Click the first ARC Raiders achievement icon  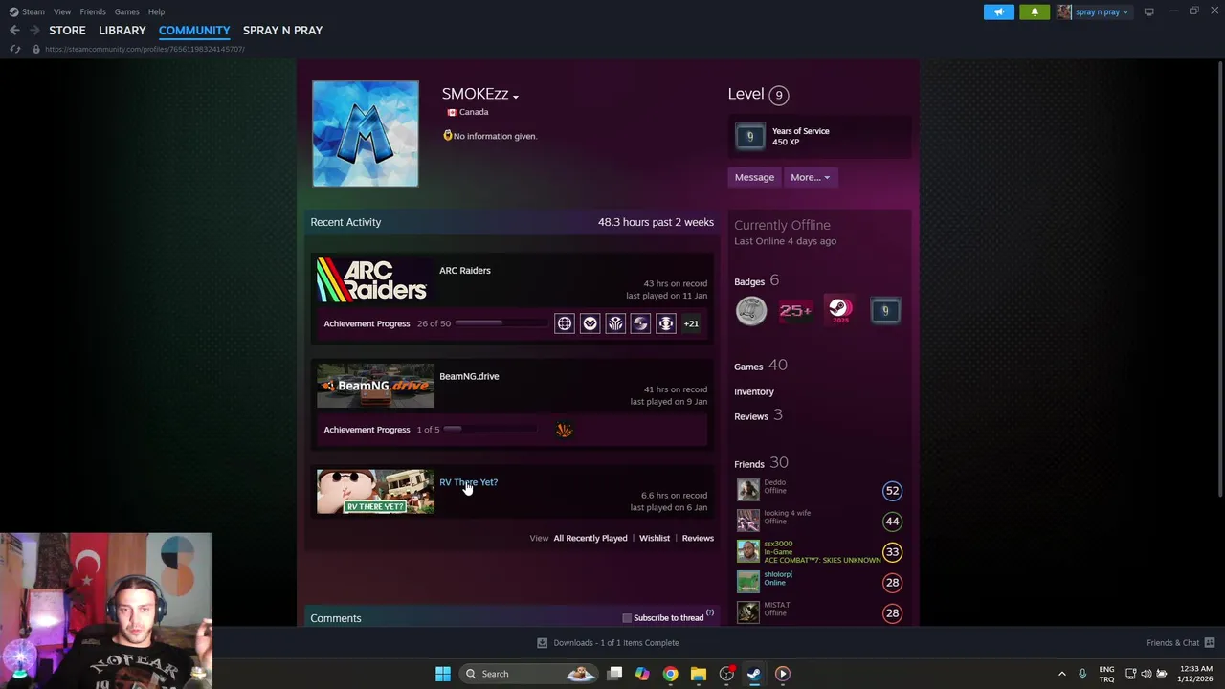coord(565,323)
